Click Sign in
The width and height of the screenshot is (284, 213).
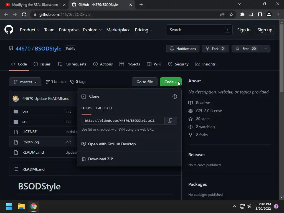[x=244, y=30]
